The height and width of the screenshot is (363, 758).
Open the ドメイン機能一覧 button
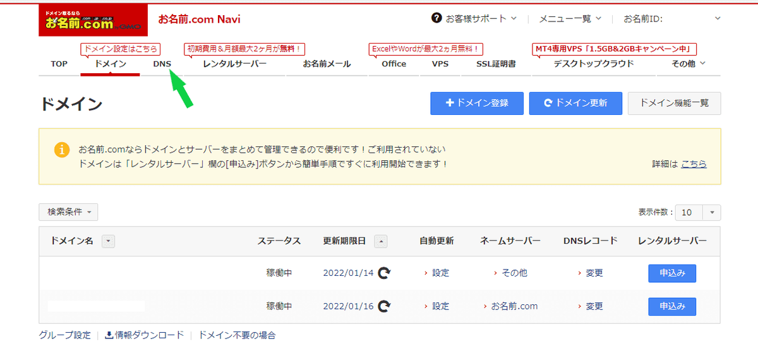(x=674, y=103)
